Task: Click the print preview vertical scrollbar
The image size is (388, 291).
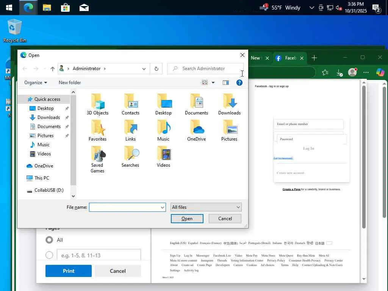Action: pyautogui.click(x=364, y=157)
